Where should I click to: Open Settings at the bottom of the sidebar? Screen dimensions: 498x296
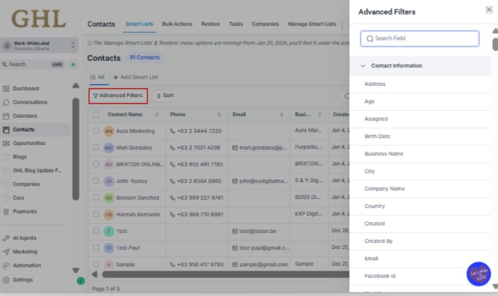25,280
